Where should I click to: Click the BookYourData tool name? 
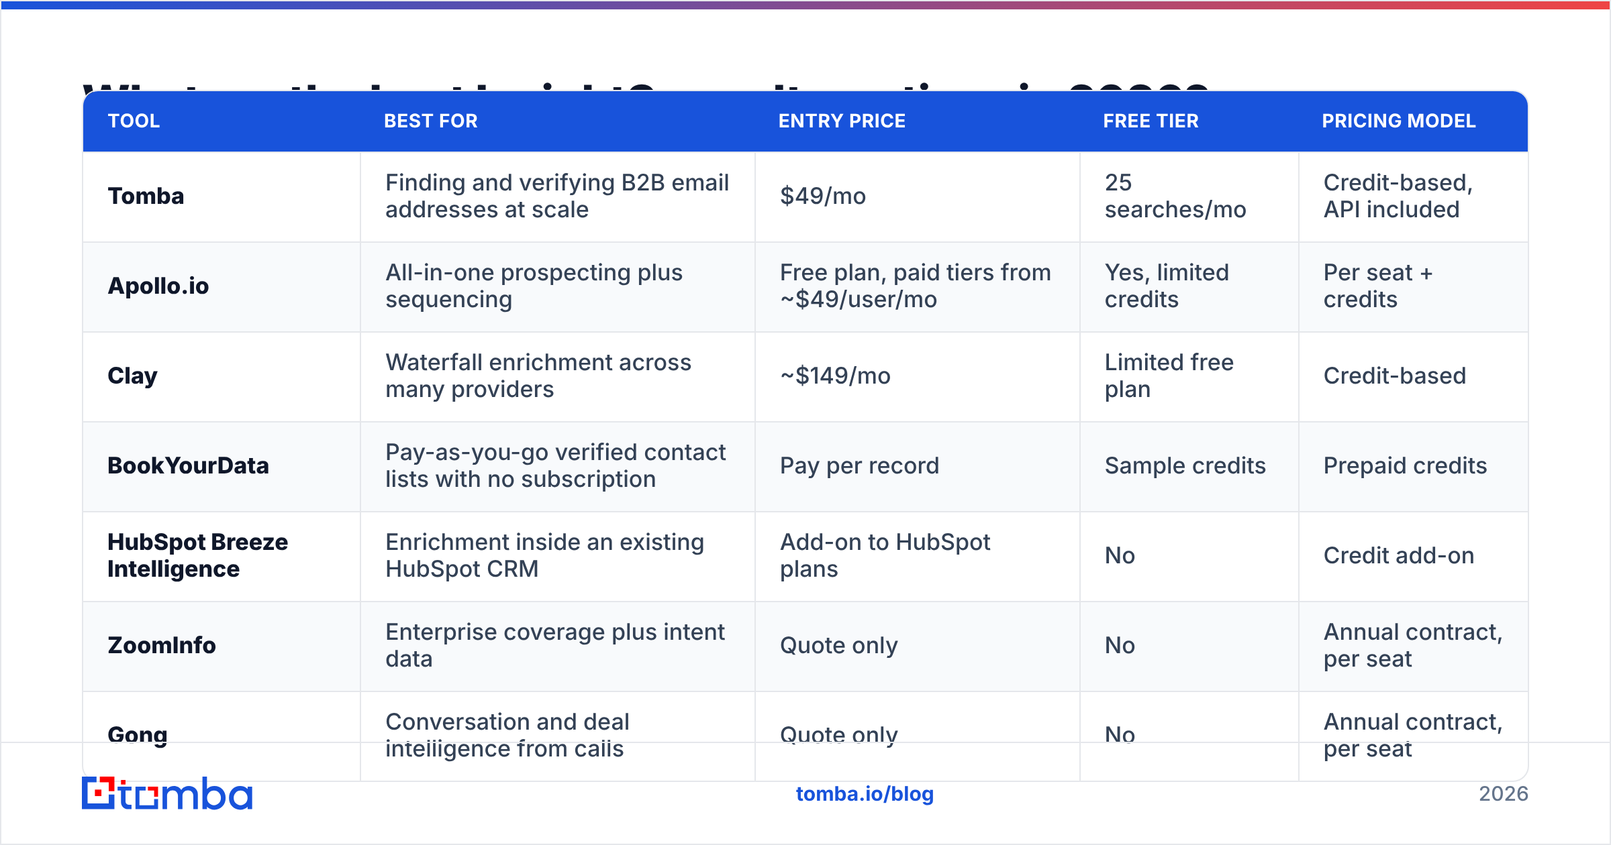click(x=188, y=465)
